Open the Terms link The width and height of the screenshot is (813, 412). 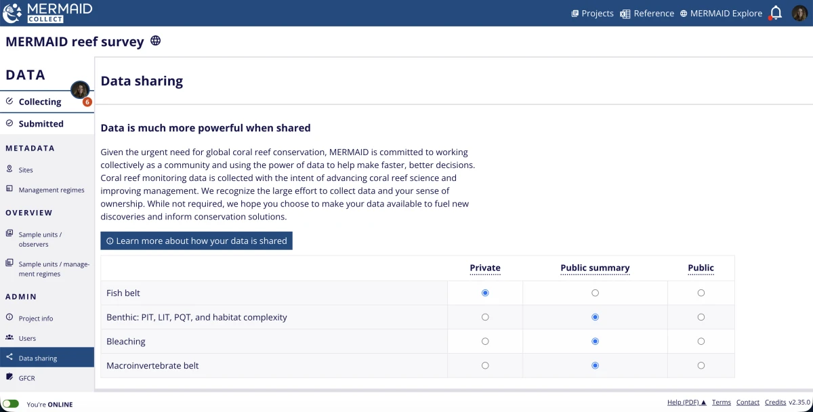coord(722,403)
